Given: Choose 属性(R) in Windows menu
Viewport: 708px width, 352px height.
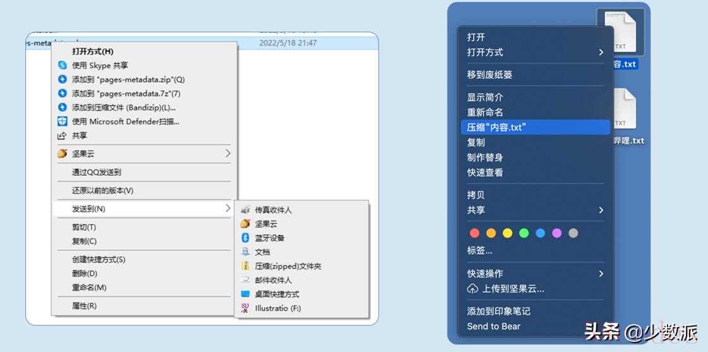Looking at the screenshot, I should pyautogui.click(x=85, y=306).
